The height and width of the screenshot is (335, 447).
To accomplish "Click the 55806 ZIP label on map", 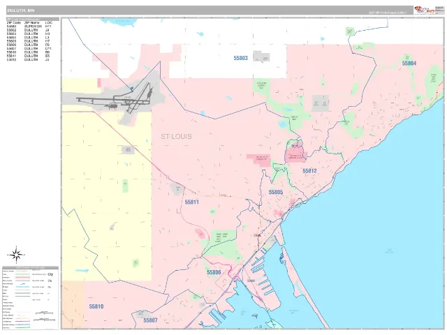I will (x=214, y=272).
